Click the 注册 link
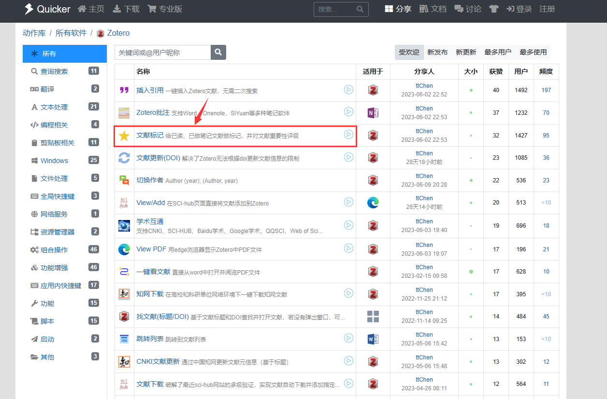Screen dimensions: 607x399 tap(547, 9)
